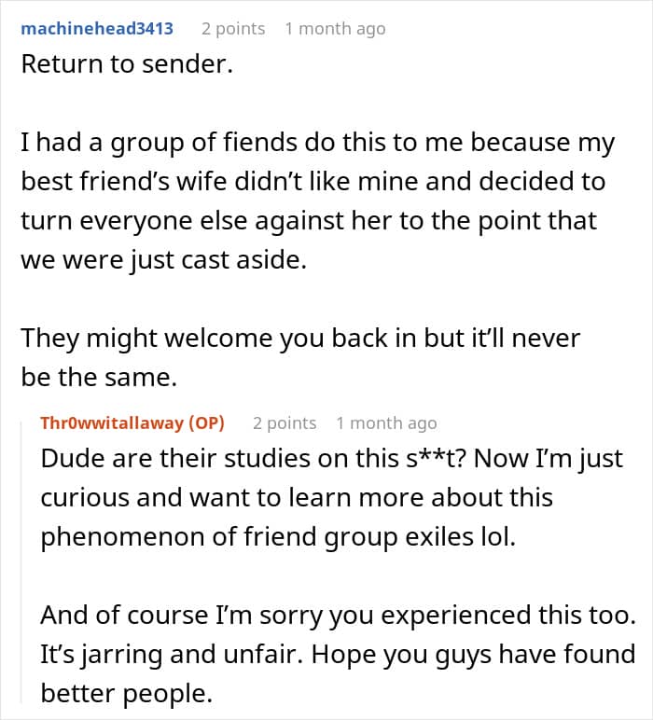The height and width of the screenshot is (720, 653).
Task: Click the line starting 'turn everyone else against her'
Action: tap(309, 221)
